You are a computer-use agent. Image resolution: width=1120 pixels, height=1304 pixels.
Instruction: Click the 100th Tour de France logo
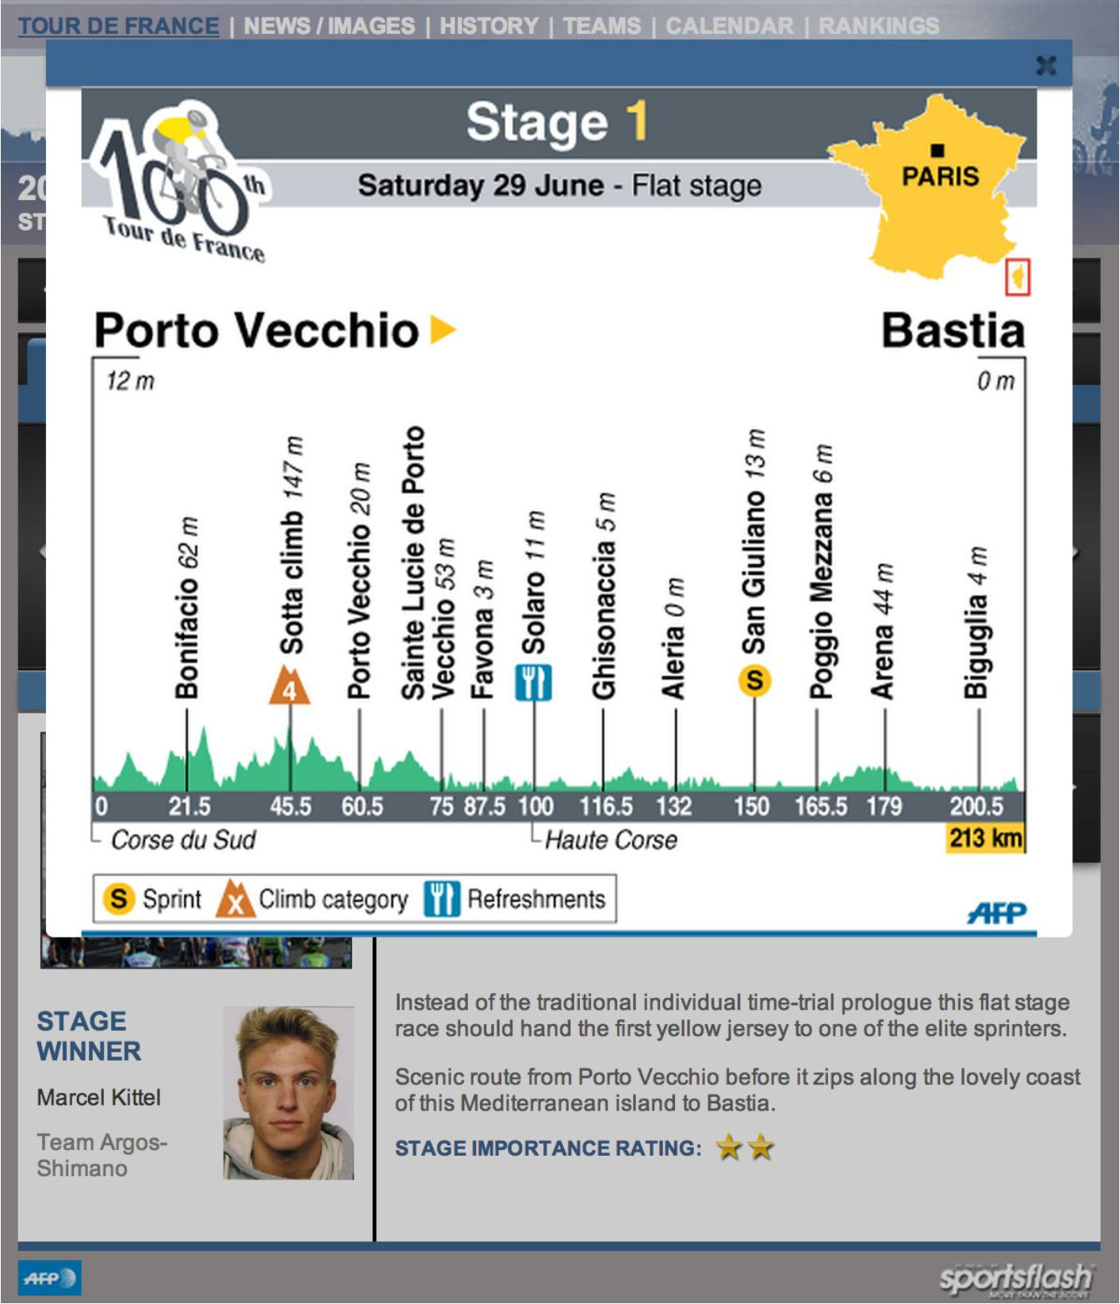pyautogui.click(x=178, y=181)
